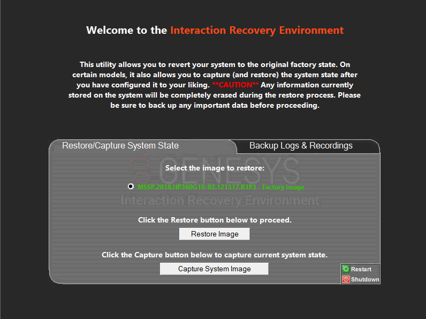The width and height of the screenshot is (426, 319).
Task: Click the red **CAUTION** warning text
Action: [235, 85]
